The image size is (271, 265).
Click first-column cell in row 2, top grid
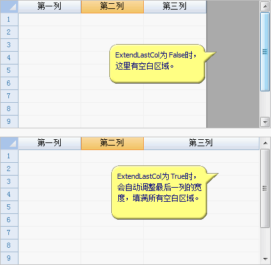pyautogui.click(x=49, y=32)
